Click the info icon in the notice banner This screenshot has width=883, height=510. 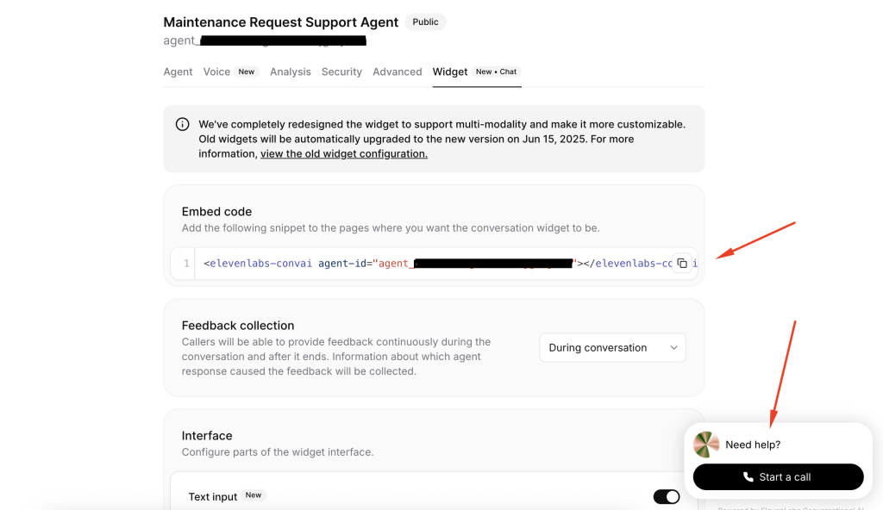click(183, 124)
